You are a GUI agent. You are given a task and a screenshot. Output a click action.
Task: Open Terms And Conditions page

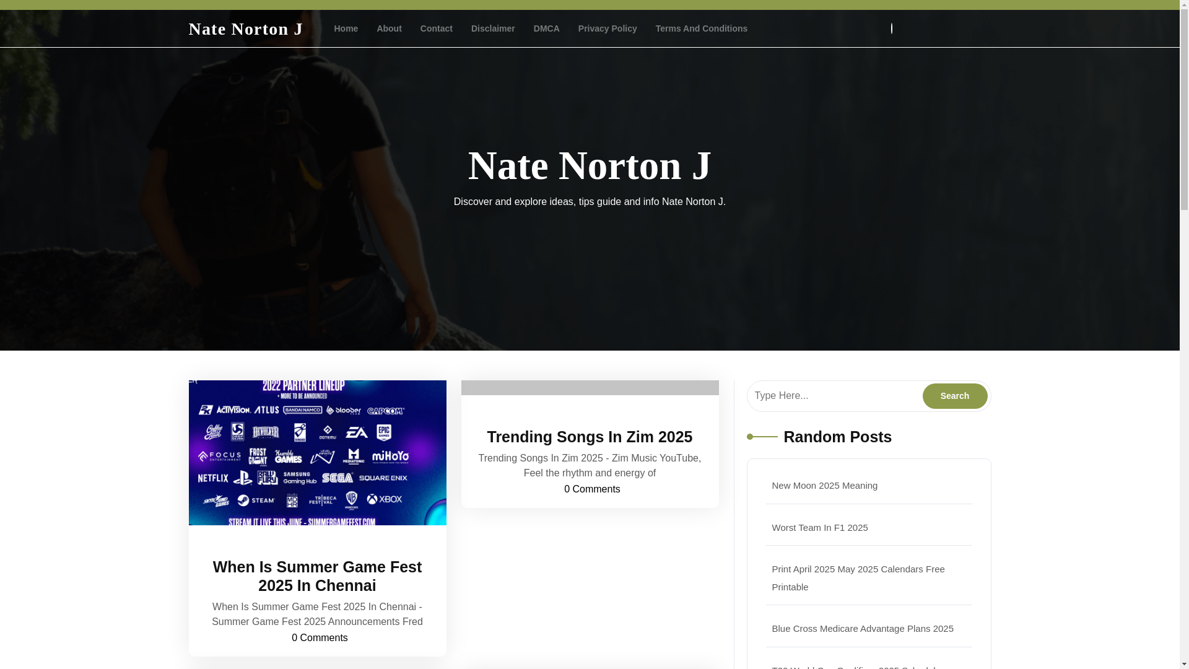tap(701, 28)
